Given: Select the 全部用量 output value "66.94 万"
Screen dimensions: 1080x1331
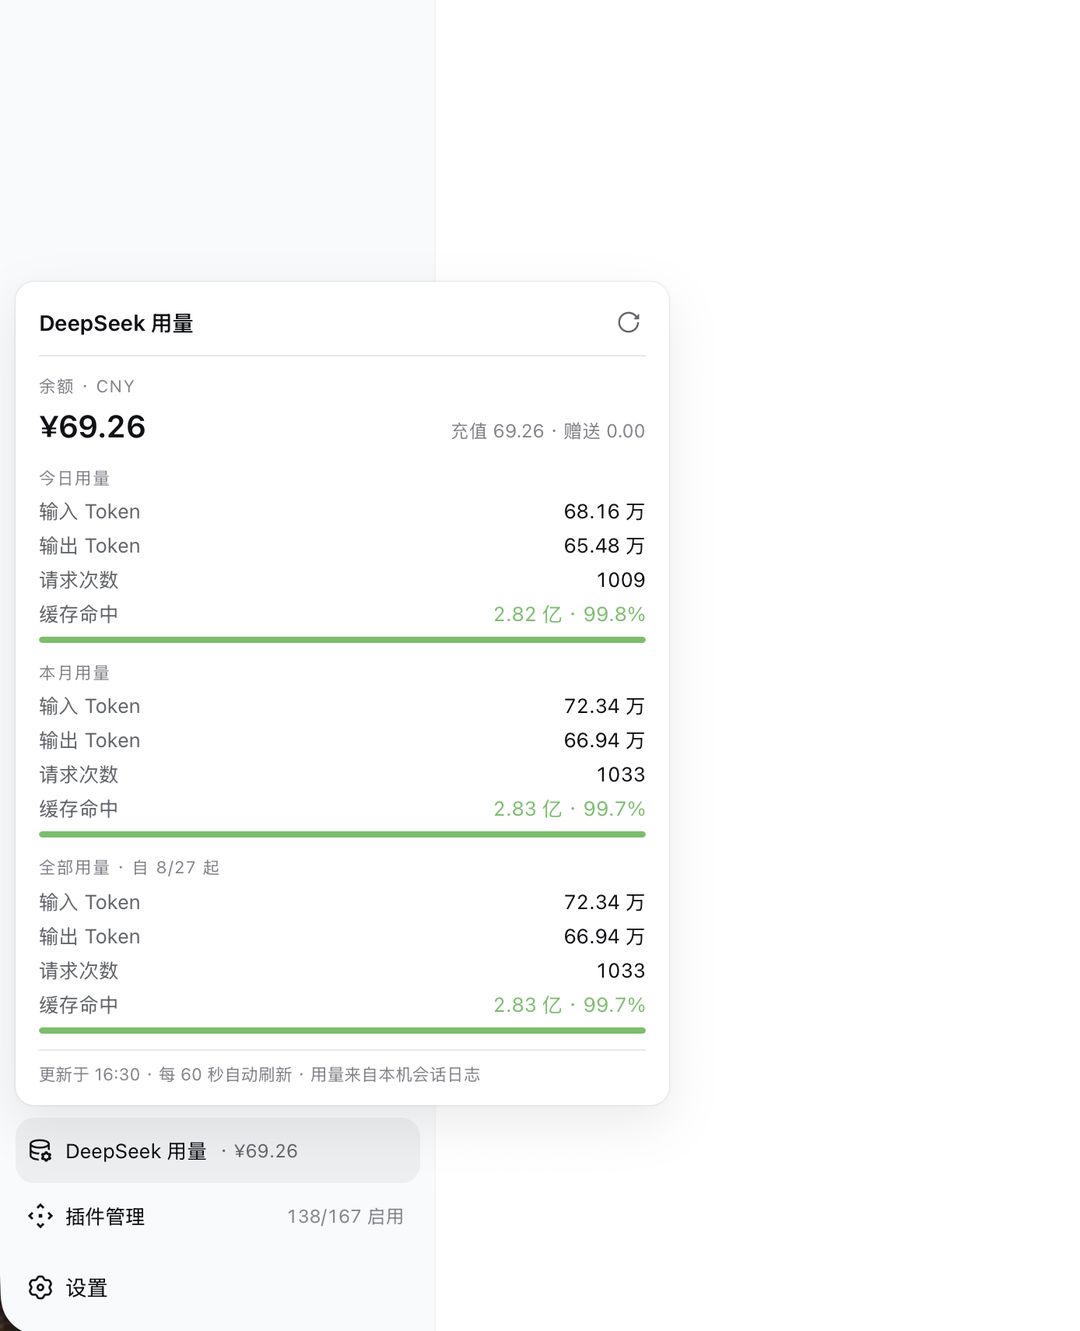Looking at the screenshot, I should tap(605, 936).
